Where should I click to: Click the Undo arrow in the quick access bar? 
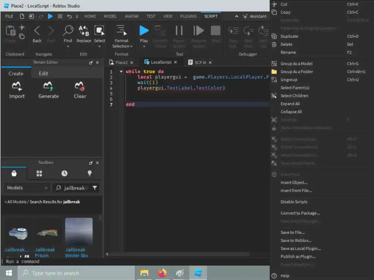coord(69,16)
